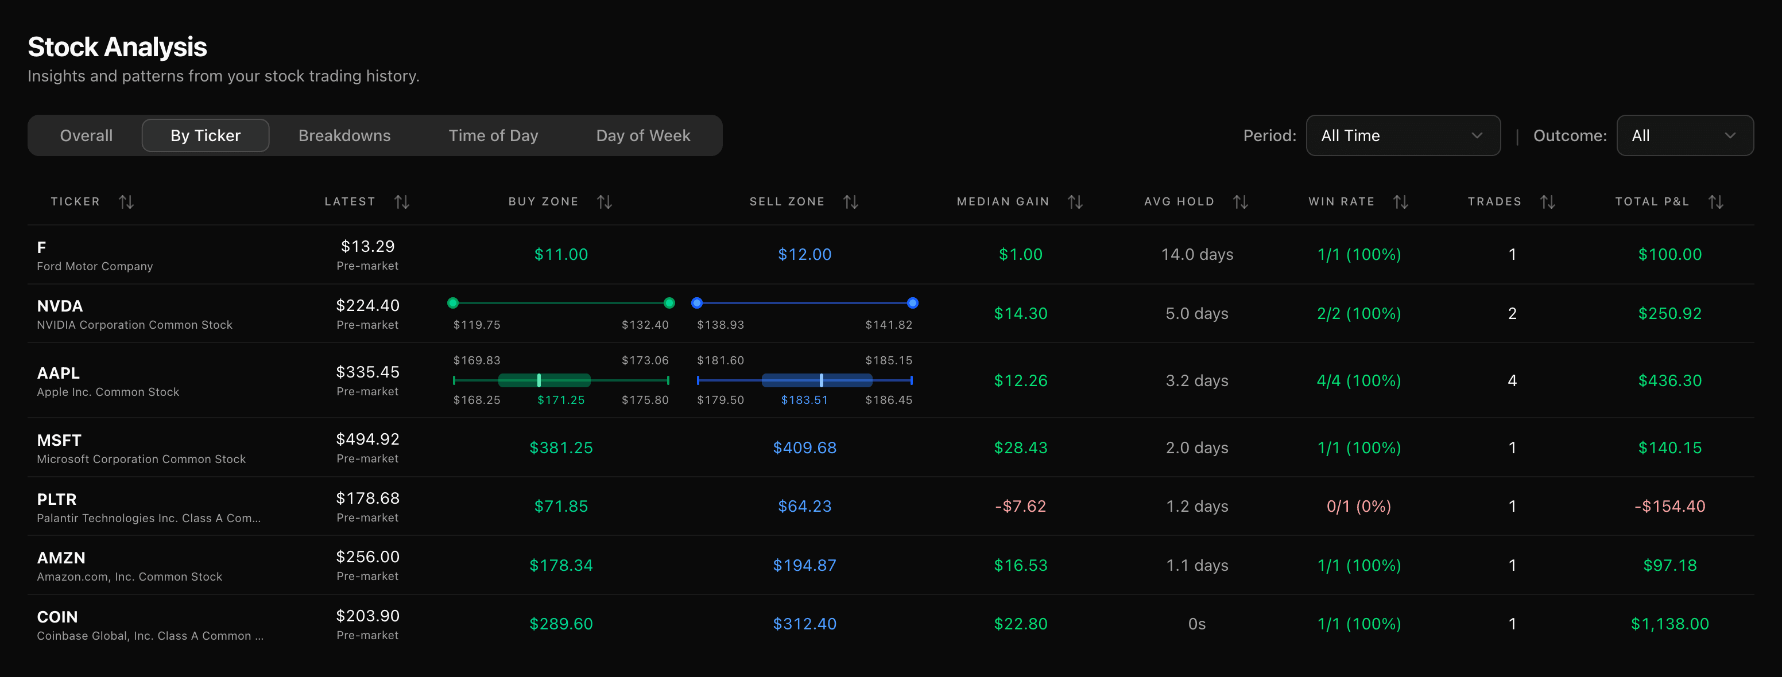Click PLTR median gain -$7.62
1782x677 pixels.
coord(1020,506)
